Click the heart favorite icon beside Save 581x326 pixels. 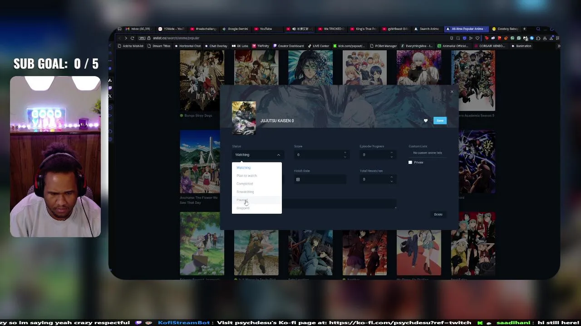pyautogui.click(x=425, y=121)
